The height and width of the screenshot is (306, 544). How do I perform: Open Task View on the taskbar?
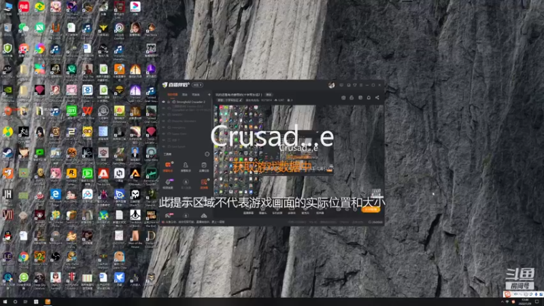(25, 302)
